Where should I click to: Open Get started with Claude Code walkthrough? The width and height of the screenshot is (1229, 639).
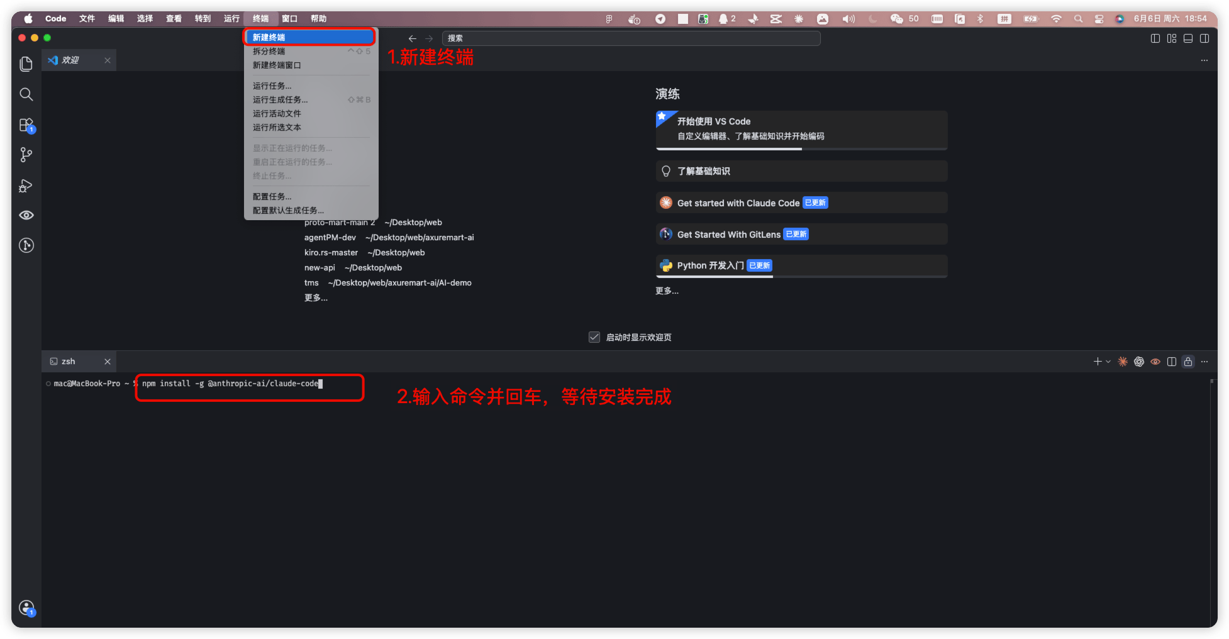coord(801,203)
